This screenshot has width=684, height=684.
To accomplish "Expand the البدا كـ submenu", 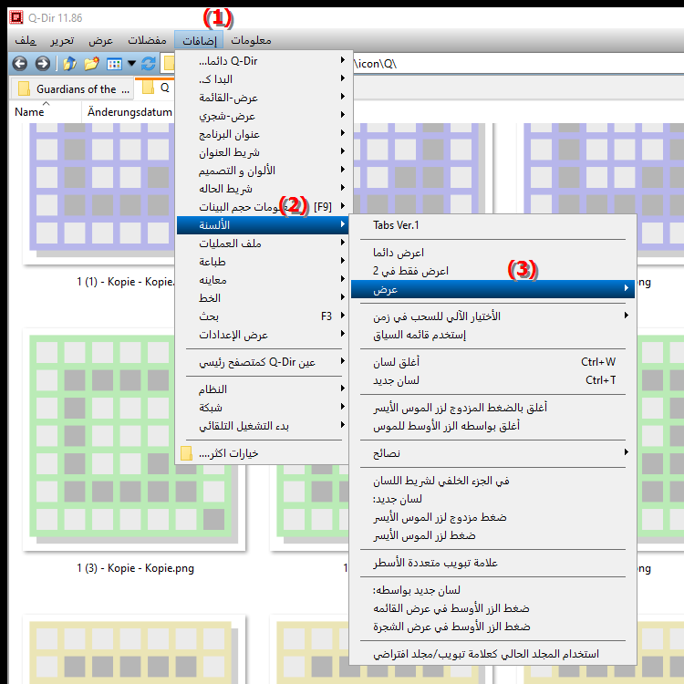I will tap(263, 79).
